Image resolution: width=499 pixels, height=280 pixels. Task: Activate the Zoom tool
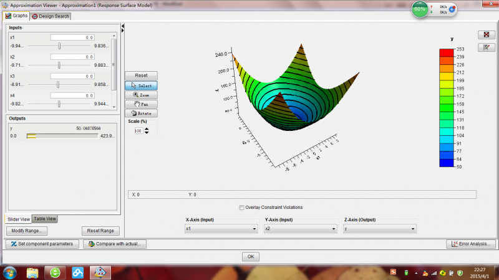coord(141,95)
